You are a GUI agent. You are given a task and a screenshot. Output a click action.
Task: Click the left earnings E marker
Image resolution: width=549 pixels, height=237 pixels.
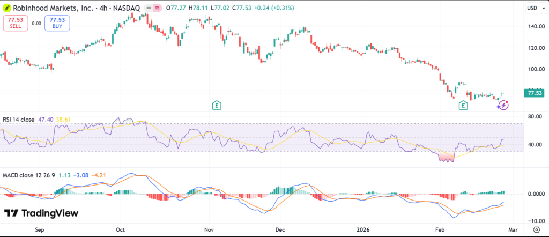217,105
